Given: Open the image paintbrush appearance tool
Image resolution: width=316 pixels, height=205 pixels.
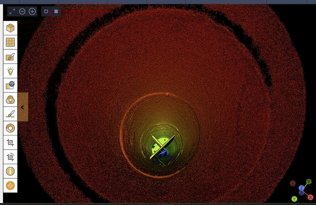Looking at the screenshot, I should pyautogui.click(x=10, y=57).
